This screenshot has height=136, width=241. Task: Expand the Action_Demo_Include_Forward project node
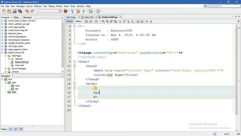(x=2, y=21)
